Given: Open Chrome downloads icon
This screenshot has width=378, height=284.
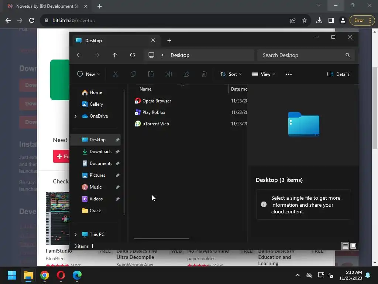Looking at the screenshot, I should click(319, 21).
